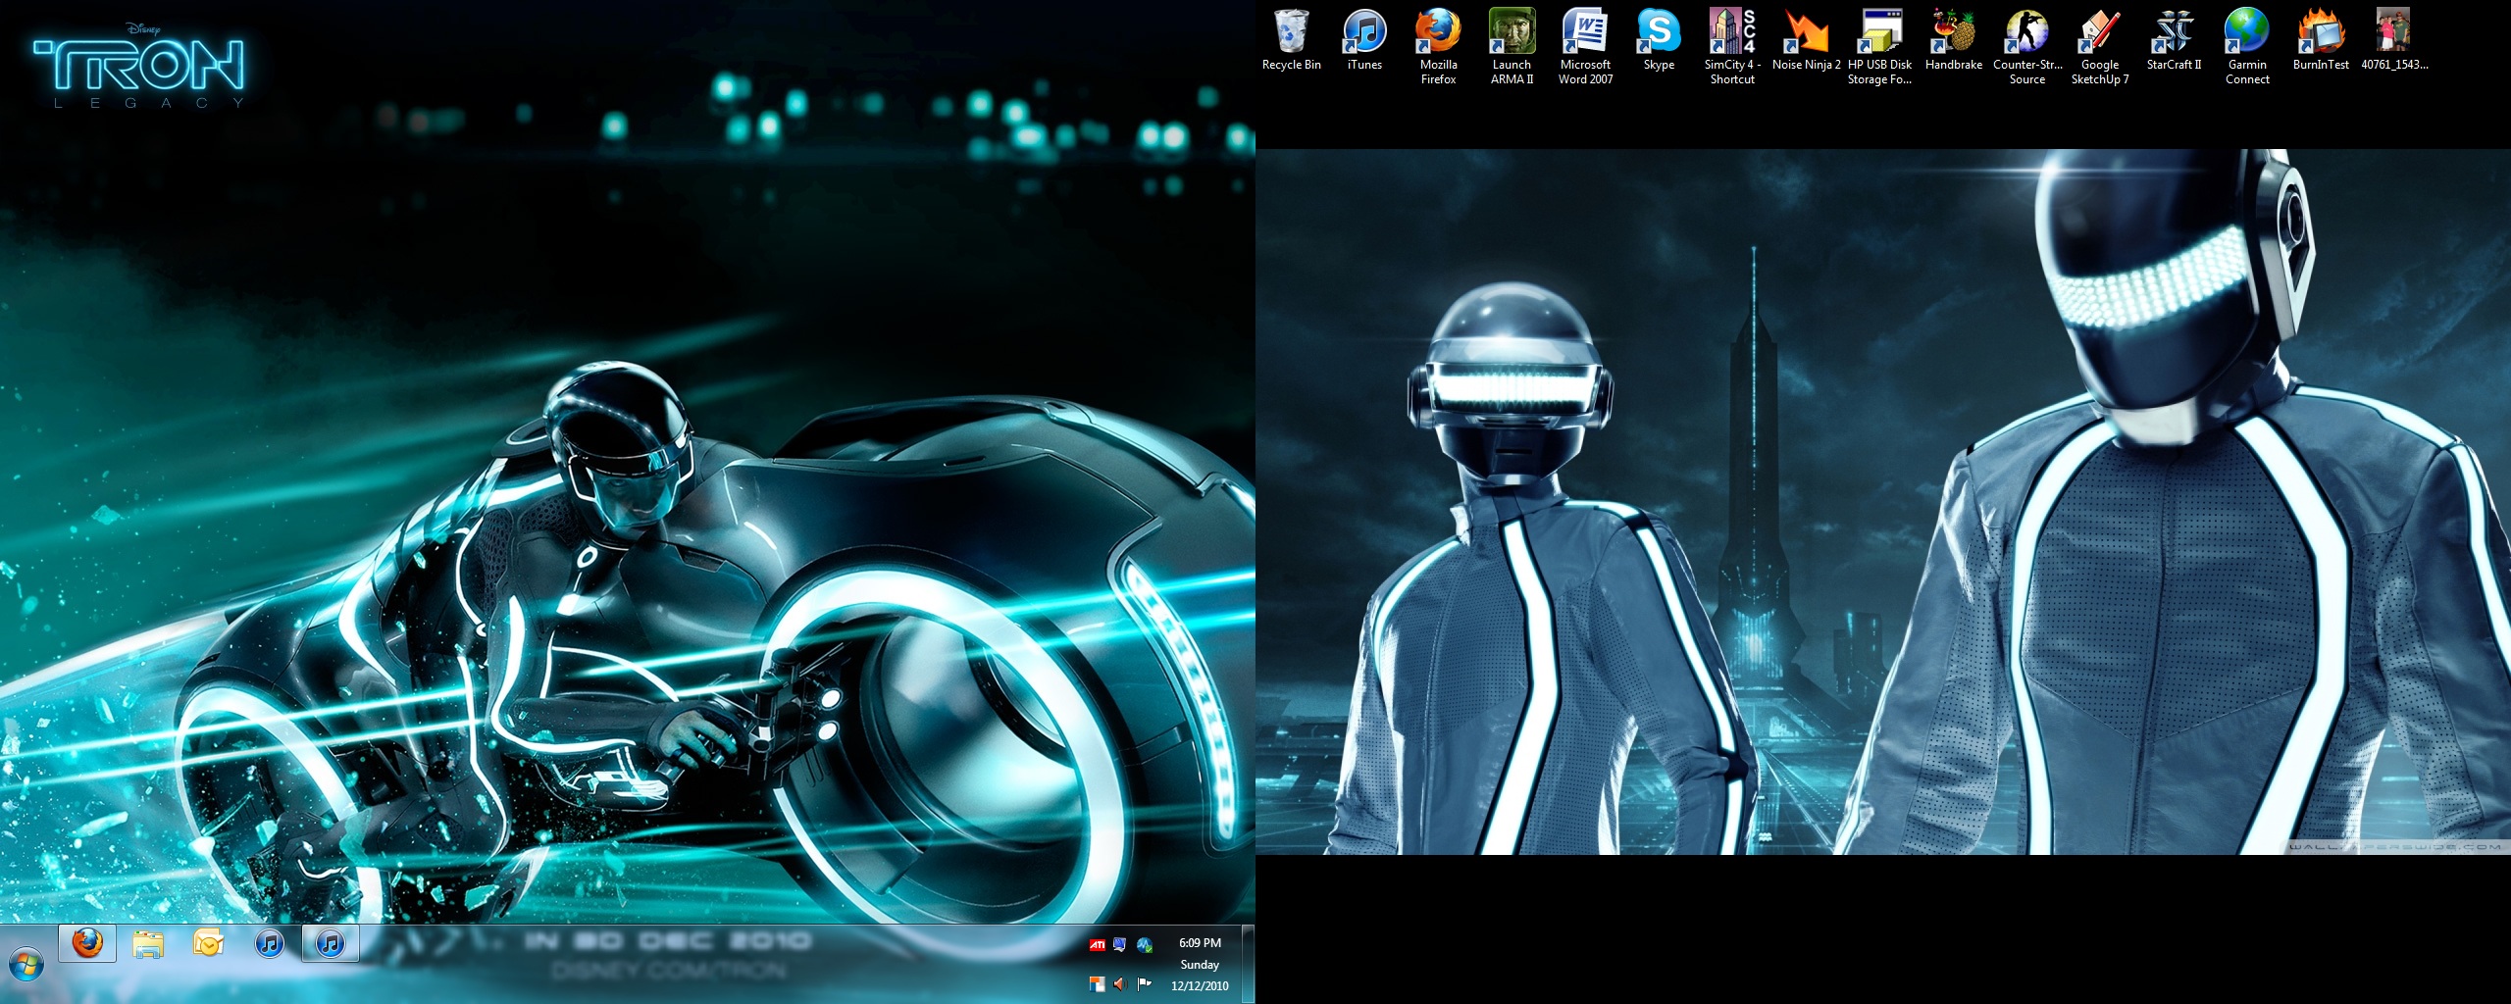Click the Launch ARMA II desktop icon

click(x=1512, y=47)
